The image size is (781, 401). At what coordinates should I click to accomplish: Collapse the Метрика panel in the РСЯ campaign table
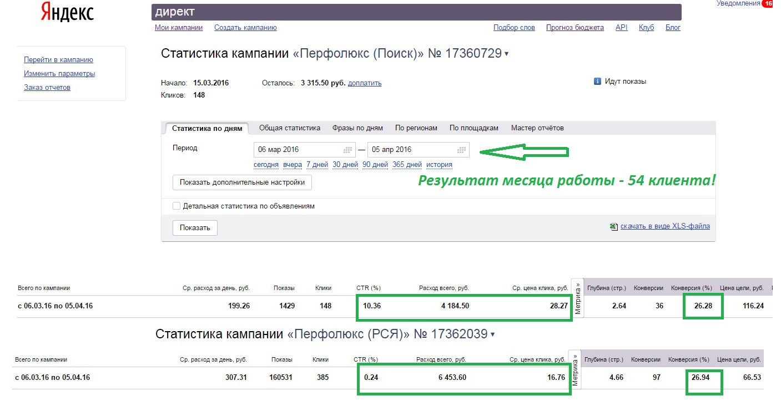[575, 369]
